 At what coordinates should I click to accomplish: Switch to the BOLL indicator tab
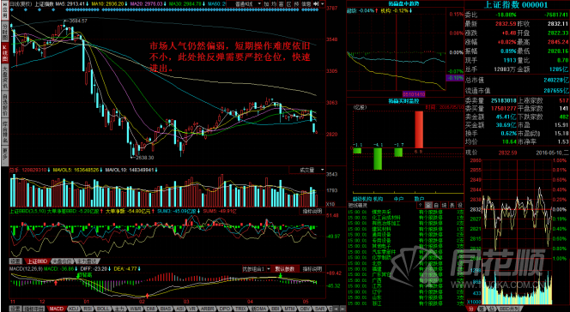pos(102,309)
